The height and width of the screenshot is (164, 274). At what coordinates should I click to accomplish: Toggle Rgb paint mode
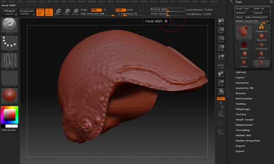[x=96, y=10]
